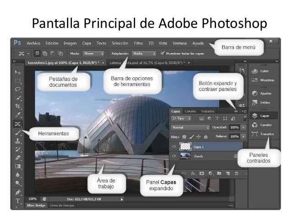Open the Opacidad slider arrow

pyautogui.click(x=243, y=128)
